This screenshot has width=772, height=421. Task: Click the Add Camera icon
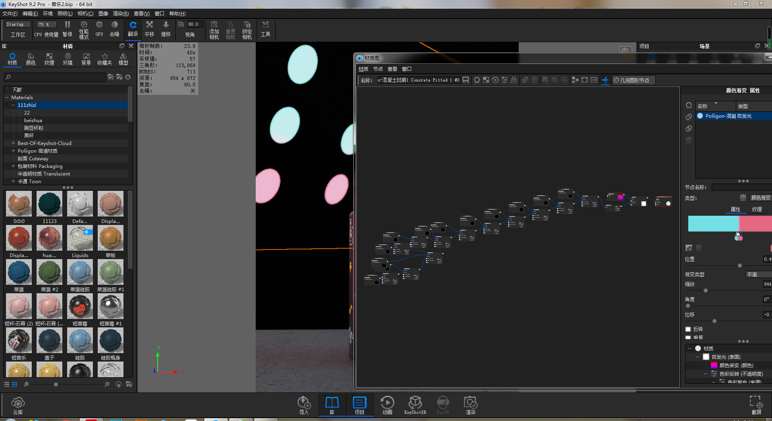[x=214, y=30]
